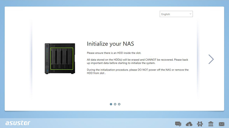This screenshot has width=229, height=128.
Task: Select the first page indicator dot
Action: pos(111,104)
